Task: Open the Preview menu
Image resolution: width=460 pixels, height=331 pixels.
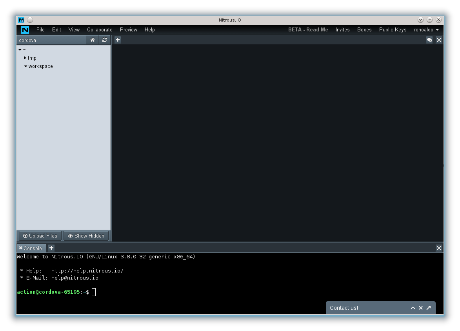Action: pos(129,30)
